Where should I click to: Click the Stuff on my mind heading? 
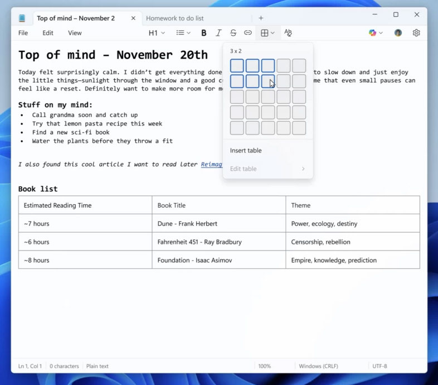(x=55, y=105)
